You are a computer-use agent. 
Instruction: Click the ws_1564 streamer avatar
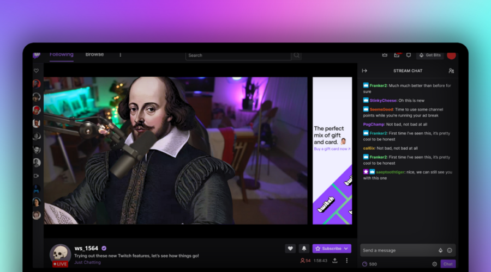pos(60,254)
